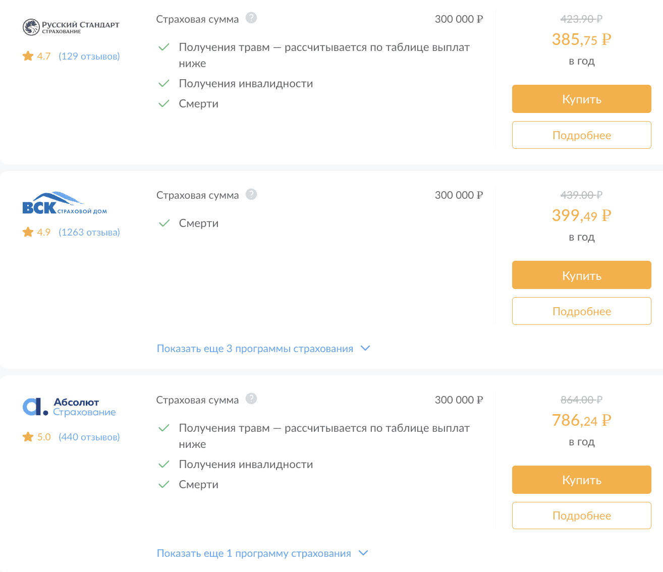This screenshot has height=572, width=663.
Task: Open the 129 отзывов reviews link
Action: (x=89, y=56)
